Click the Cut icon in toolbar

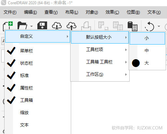pos(103,26)
